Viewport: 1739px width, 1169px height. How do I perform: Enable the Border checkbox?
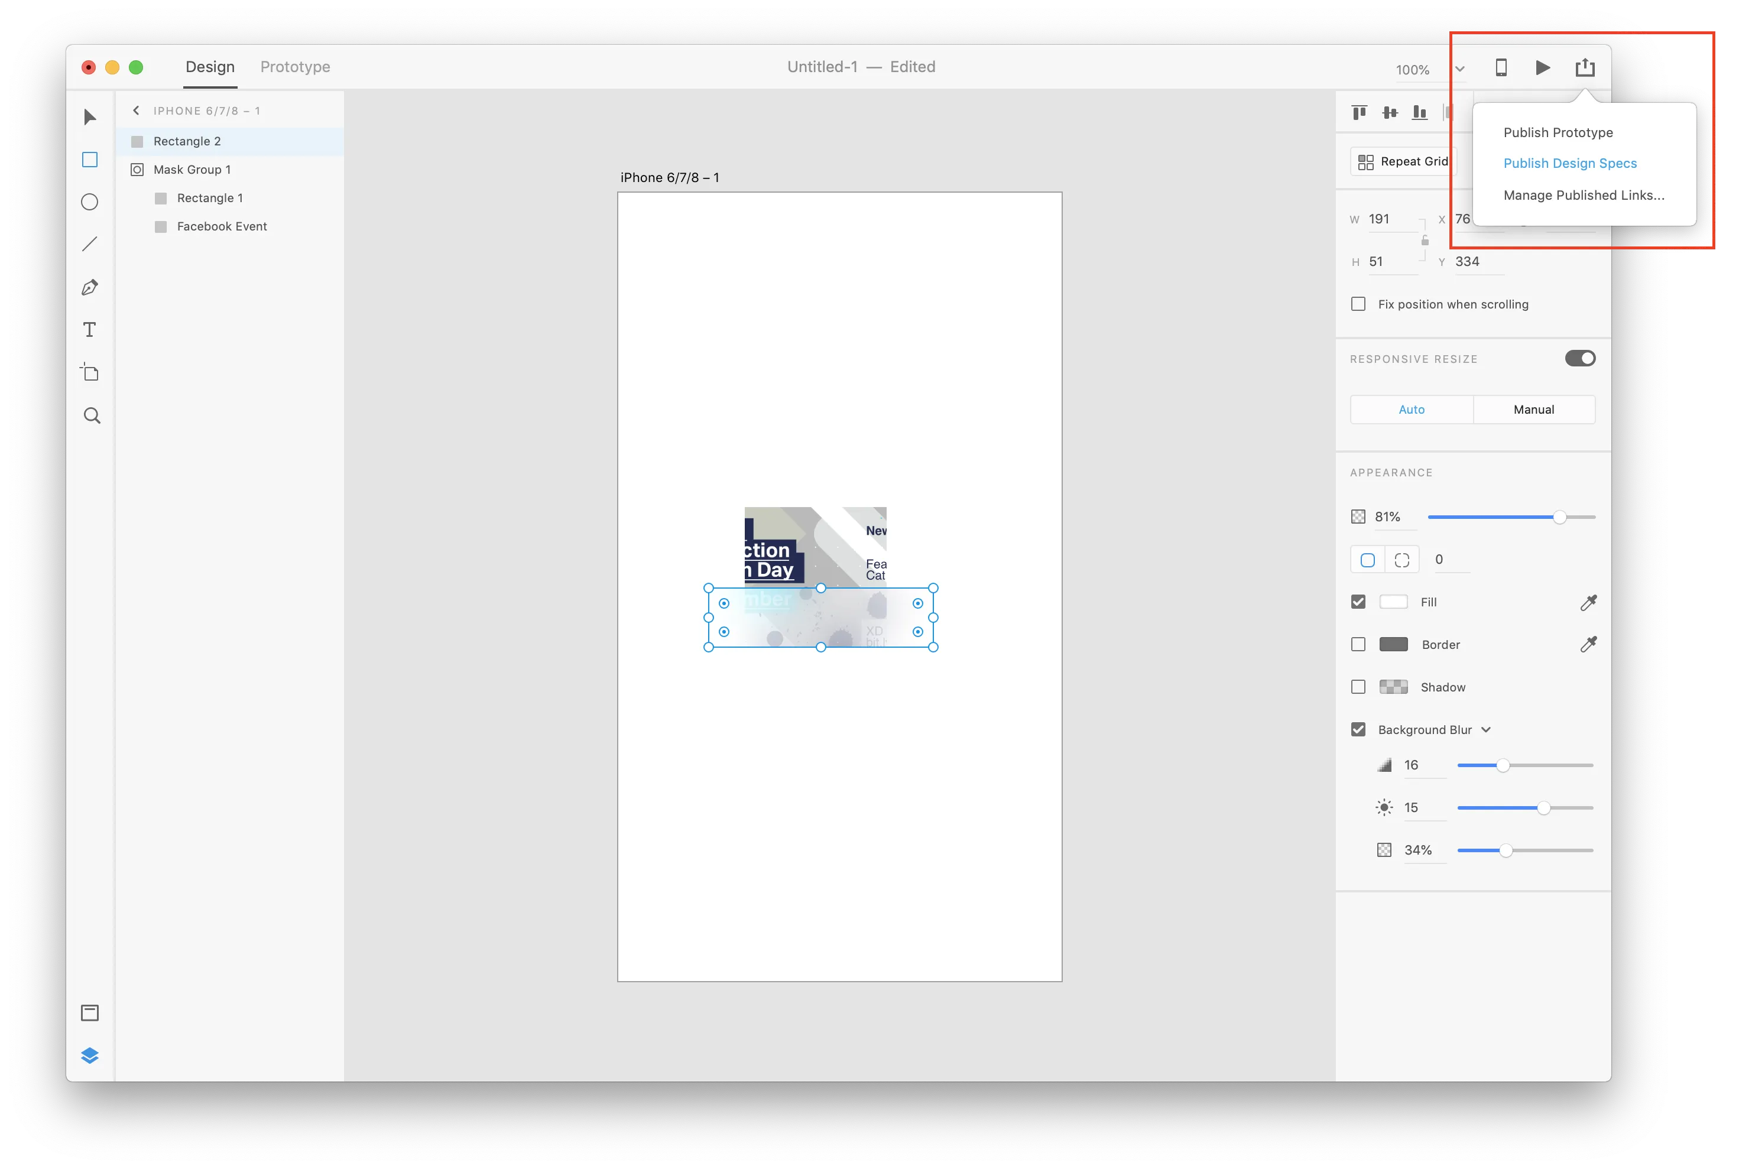tap(1358, 644)
